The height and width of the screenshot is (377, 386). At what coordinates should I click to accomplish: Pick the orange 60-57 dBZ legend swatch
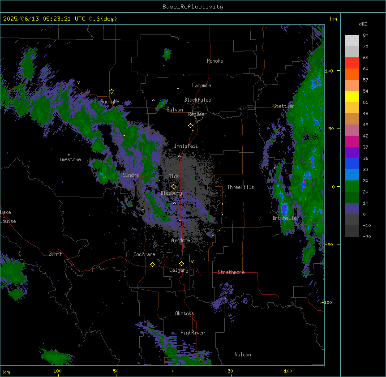click(352, 74)
